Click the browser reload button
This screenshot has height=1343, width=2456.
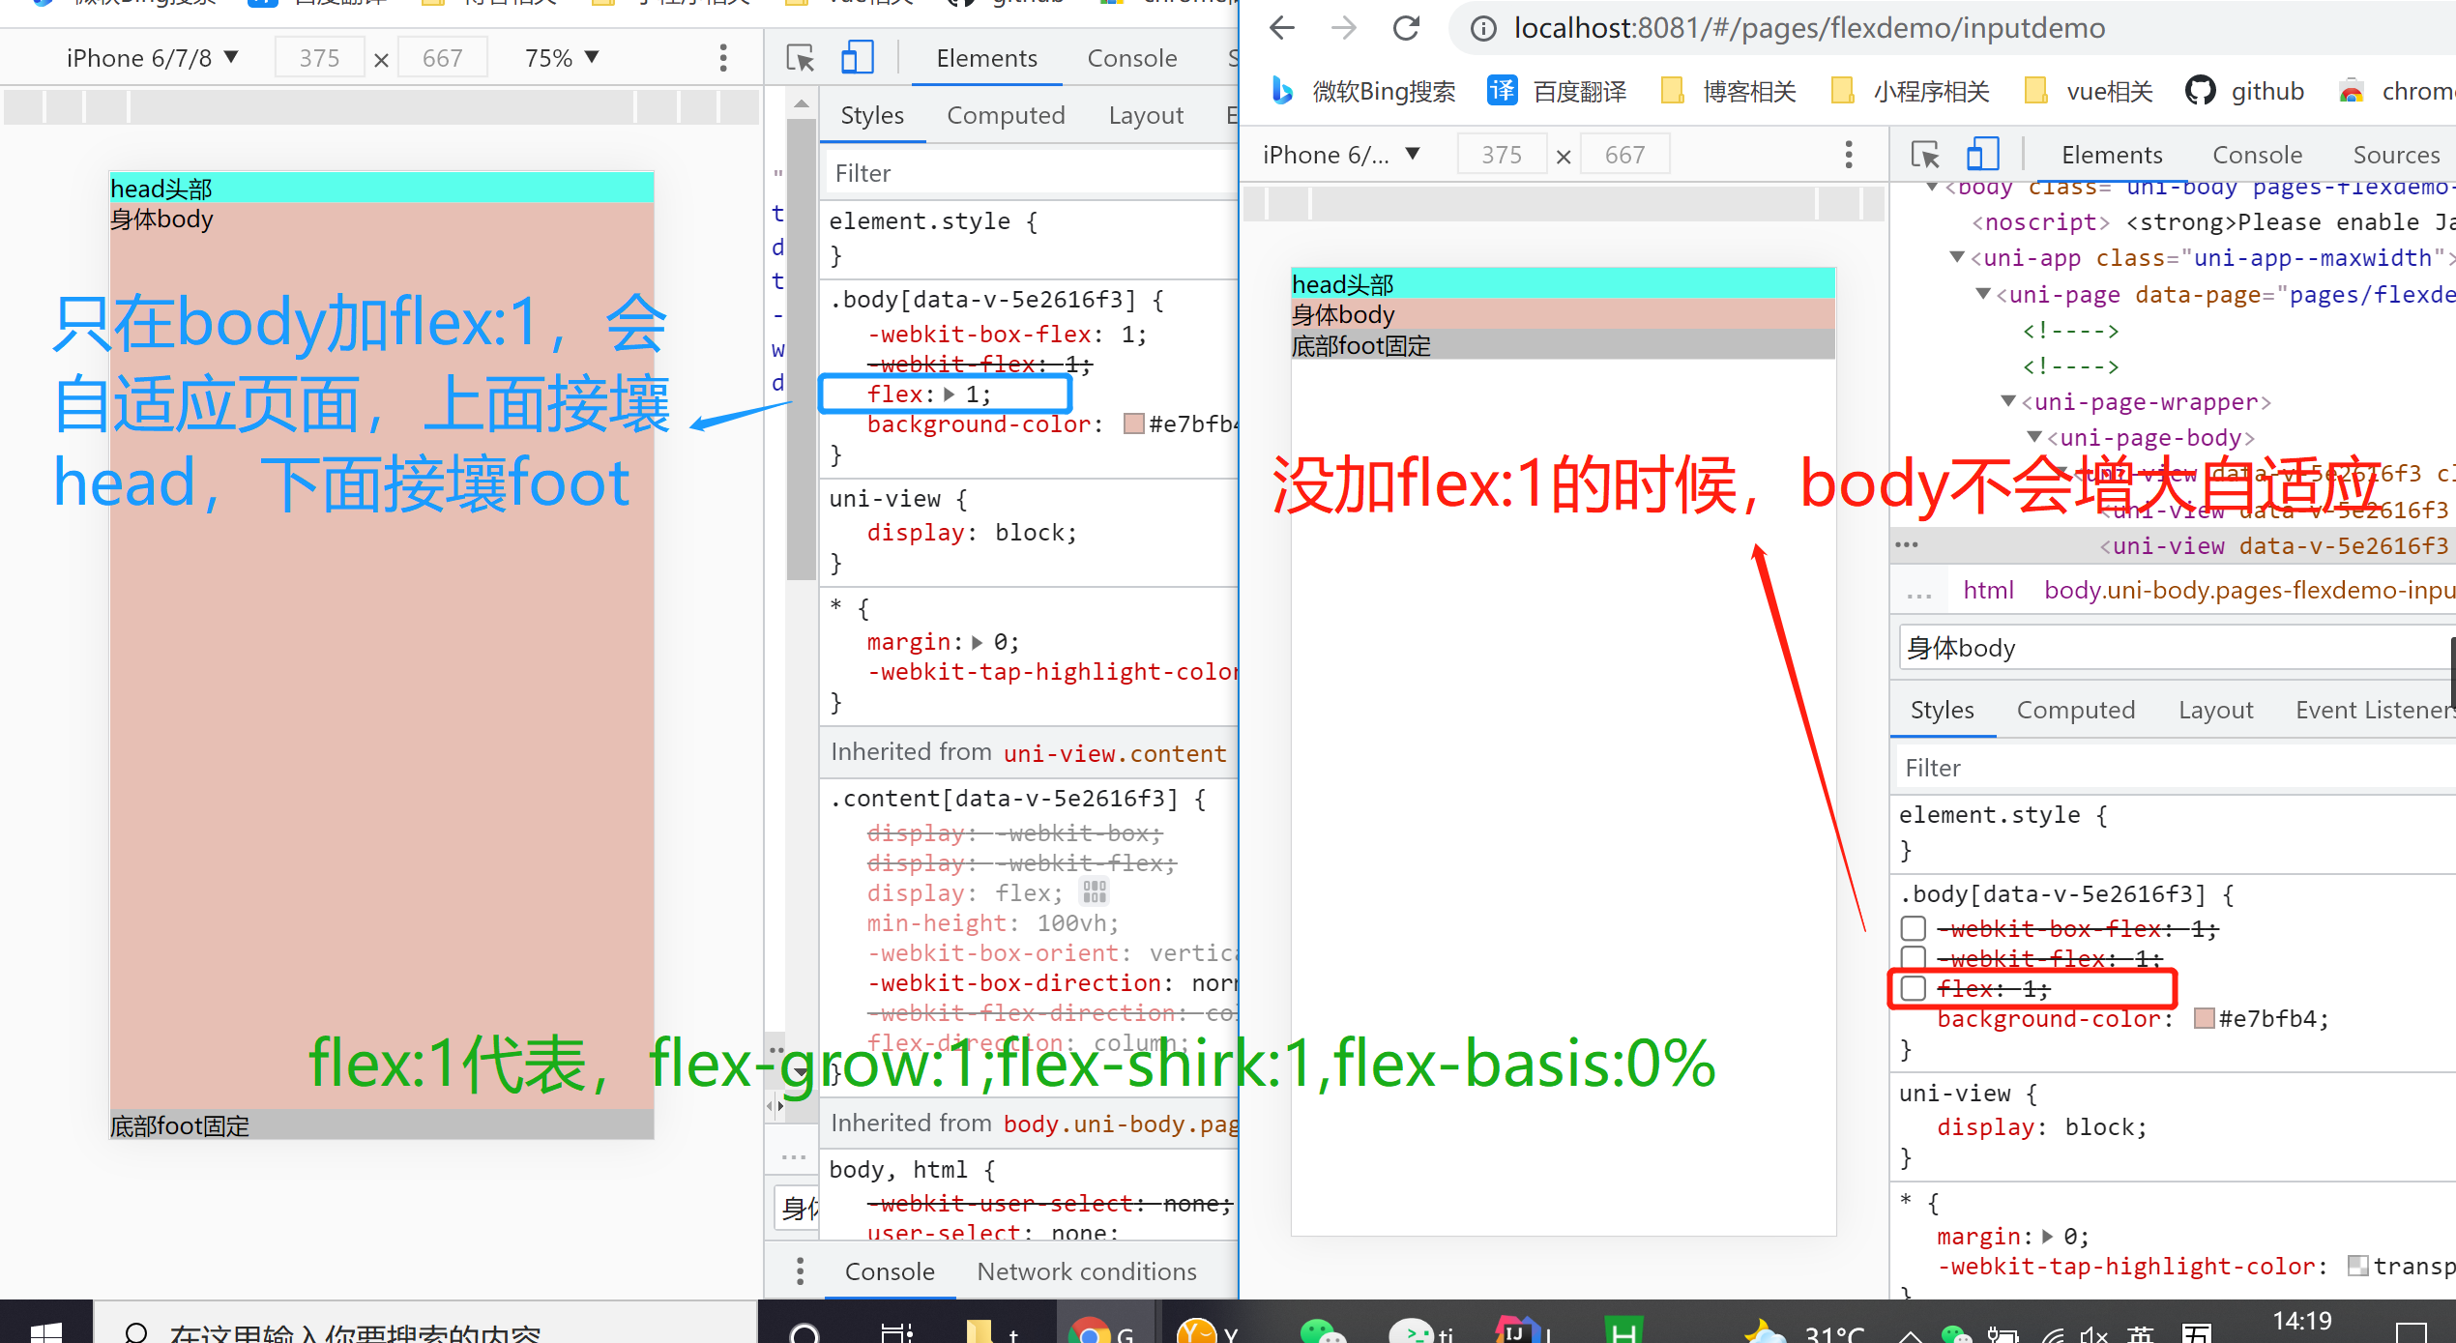coord(1406,28)
